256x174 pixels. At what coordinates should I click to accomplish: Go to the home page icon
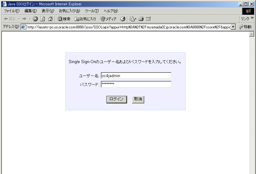pos(50,19)
